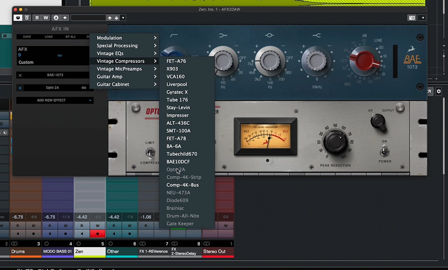Enable Read automation on FX 1-REVerence
The height and width of the screenshot is (270, 448).
tap(146, 226)
